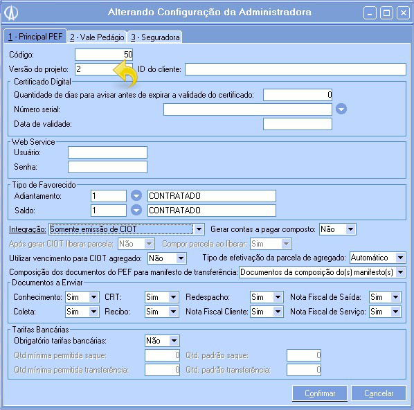Open the Nota Fiscal de Serviço dropdown
This screenshot has width=414, height=410.
tap(395, 312)
